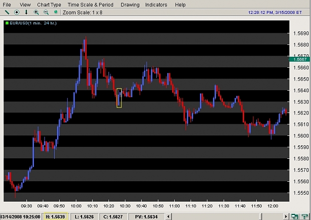Click the green EUR/USD legend square
This screenshot has width=311, height=220.
[7, 23]
